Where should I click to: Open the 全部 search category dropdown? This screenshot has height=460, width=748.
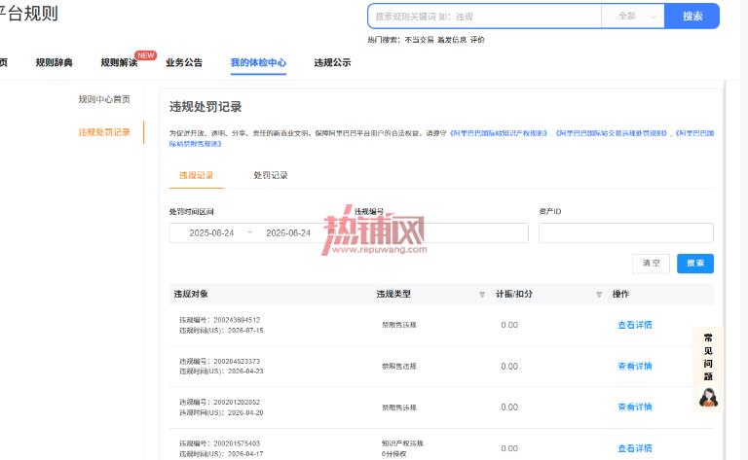(x=633, y=17)
